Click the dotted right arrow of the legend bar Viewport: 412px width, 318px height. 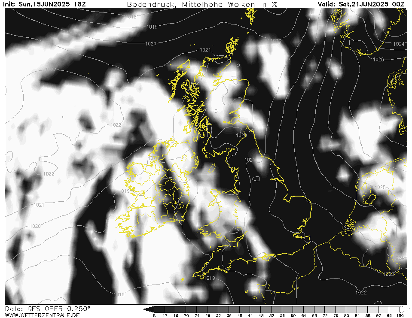[x=405, y=309]
